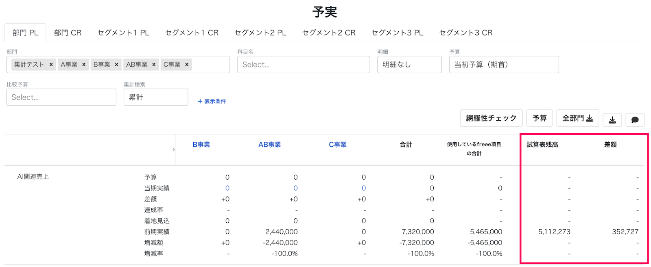Screen dimensions: 651x267
Task: Click the freee項目 前期実績 value 5,465,000
Action: (486, 232)
